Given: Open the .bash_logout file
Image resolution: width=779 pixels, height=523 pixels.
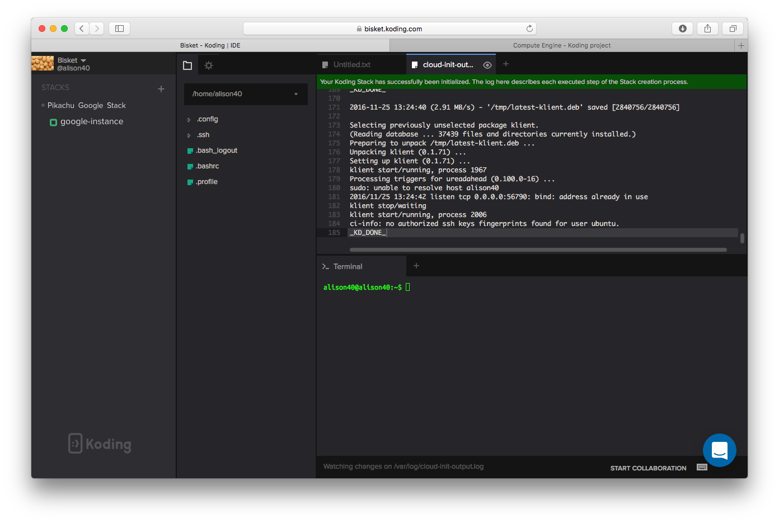Looking at the screenshot, I should click(216, 150).
